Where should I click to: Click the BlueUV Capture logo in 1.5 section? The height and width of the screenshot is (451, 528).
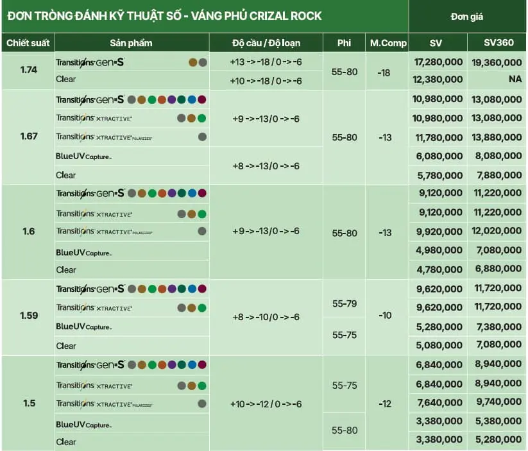click(x=83, y=425)
